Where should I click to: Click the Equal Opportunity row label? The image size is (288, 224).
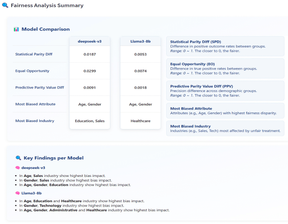click(x=32, y=71)
